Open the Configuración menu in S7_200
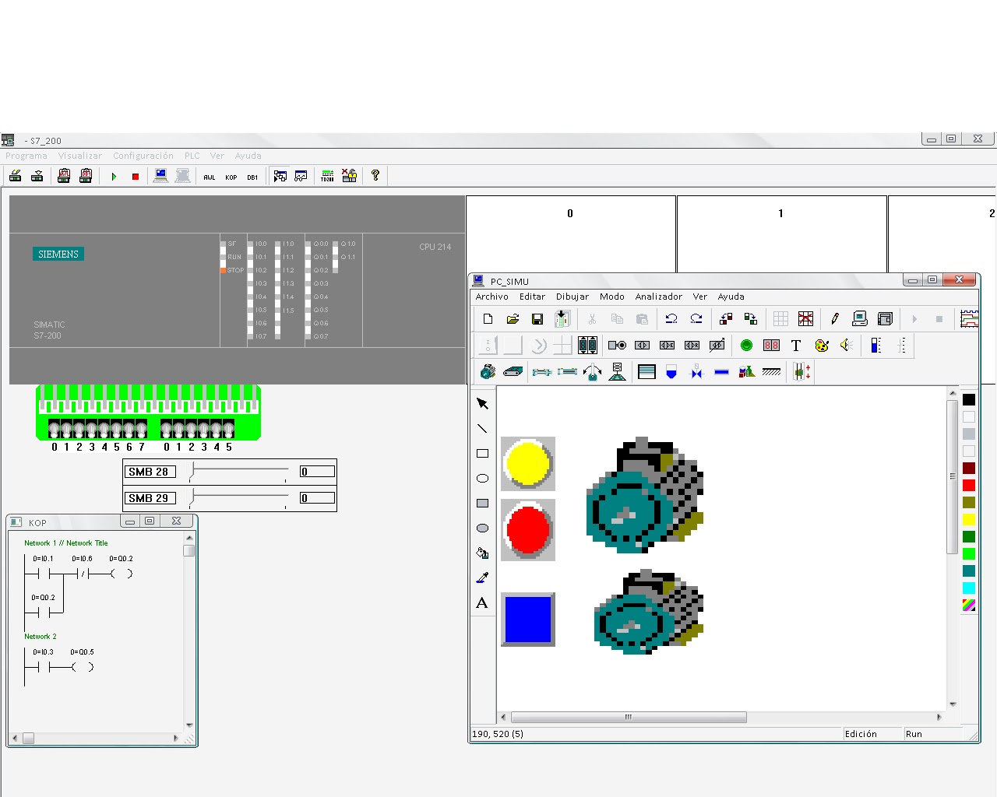 [143, 156]
